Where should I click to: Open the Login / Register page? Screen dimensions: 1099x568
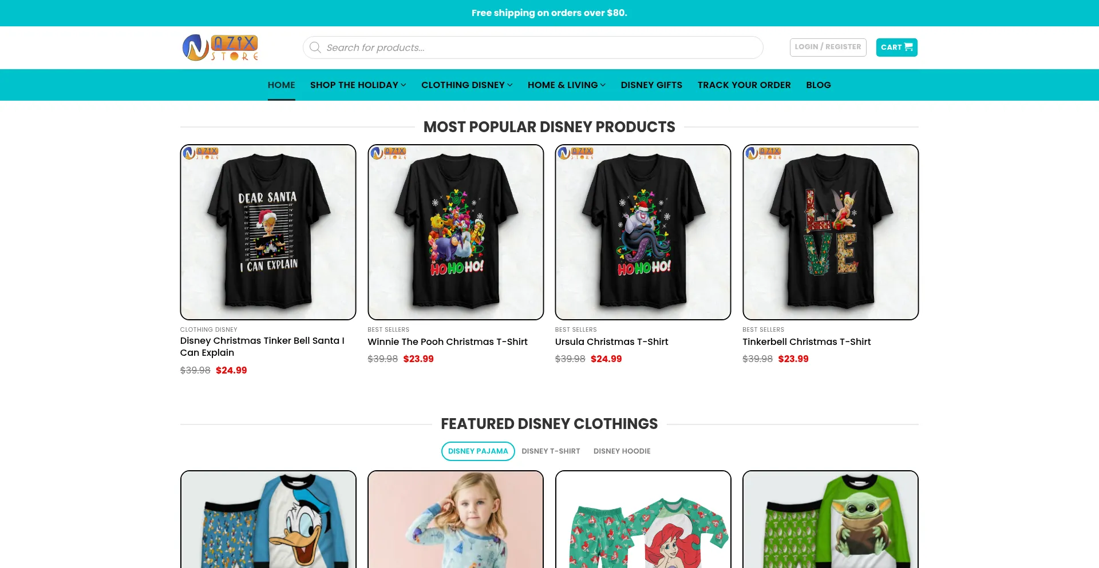pos(828,47)
